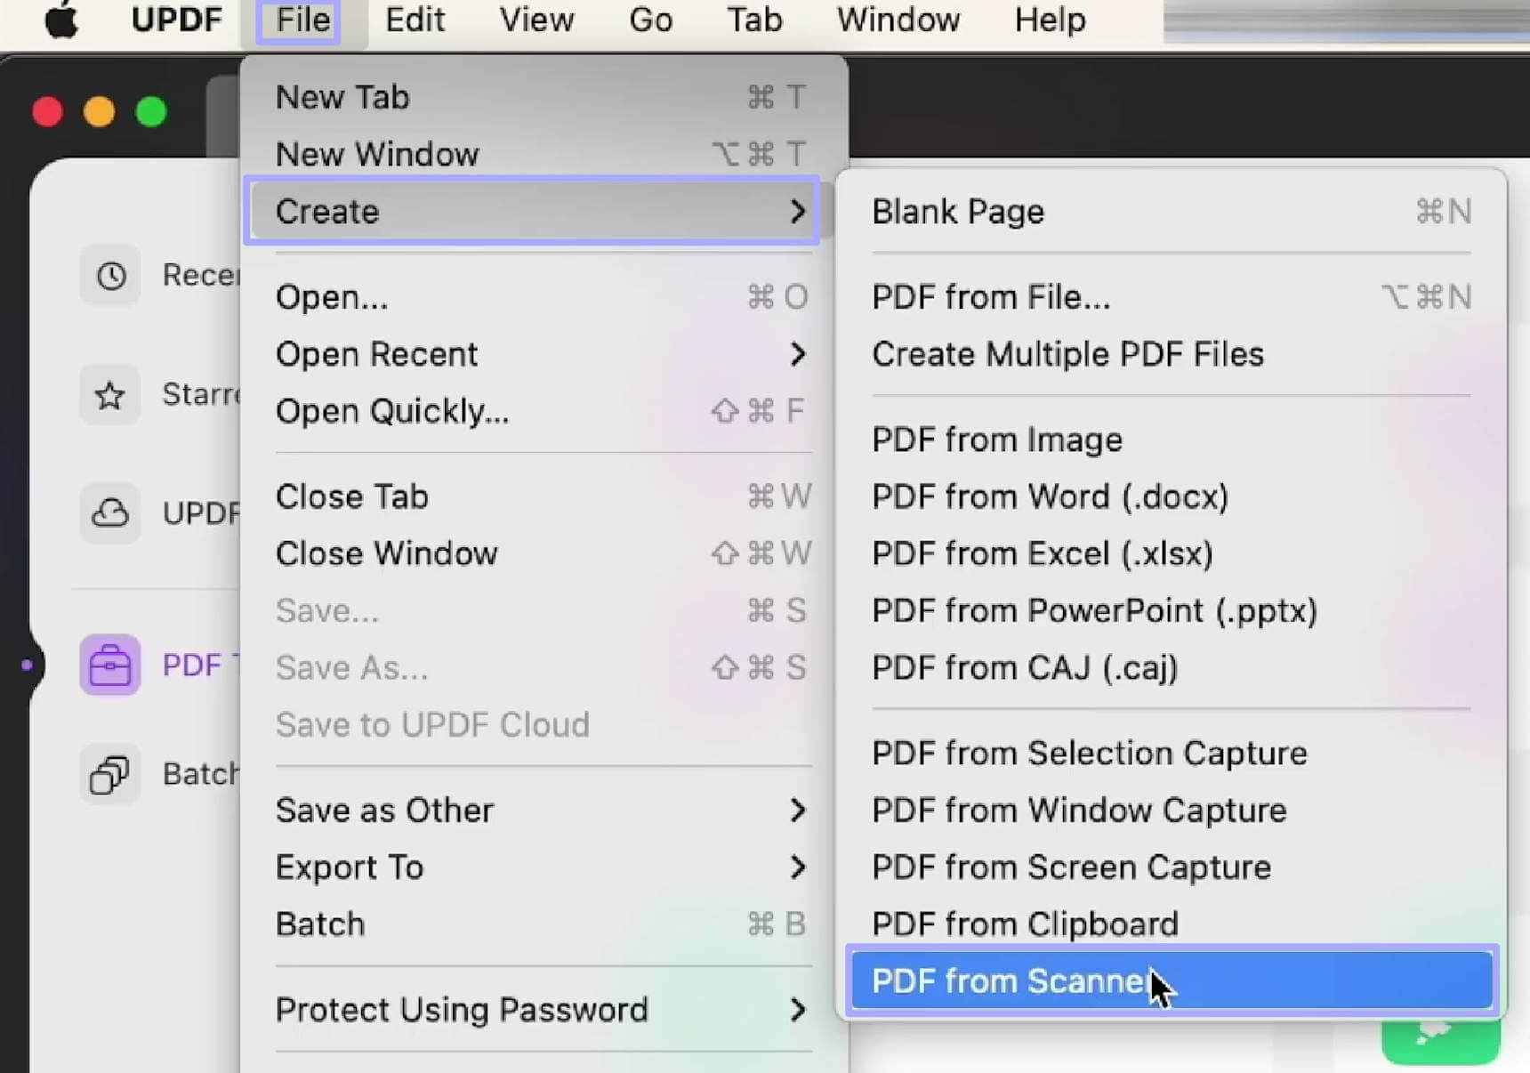
Task: Create a Blank Page document
Action: coord(958,211)
